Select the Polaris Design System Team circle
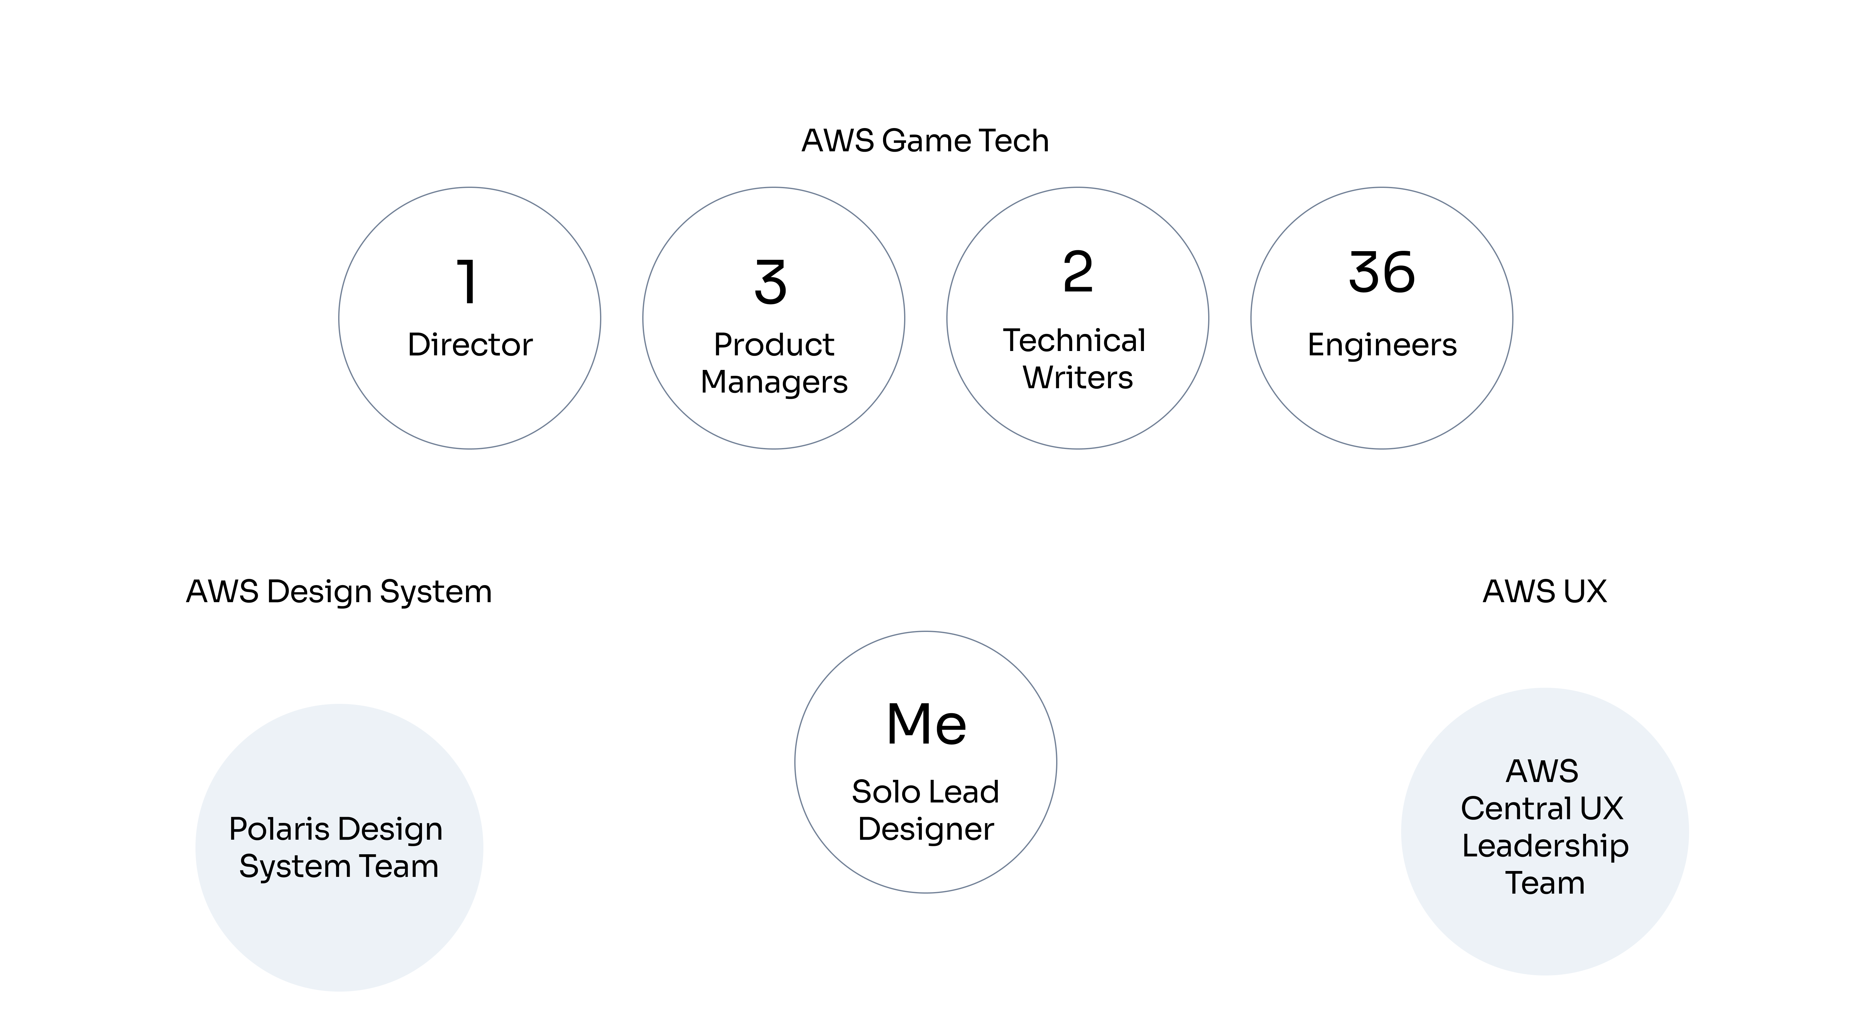1874x1022 pixels. tap(339, 847)
